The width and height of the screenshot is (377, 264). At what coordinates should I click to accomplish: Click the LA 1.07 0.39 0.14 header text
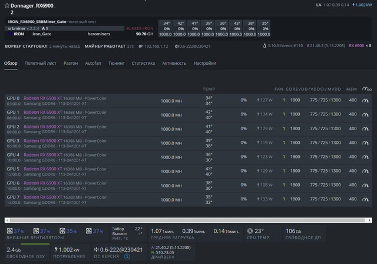[x=332, y=5]
